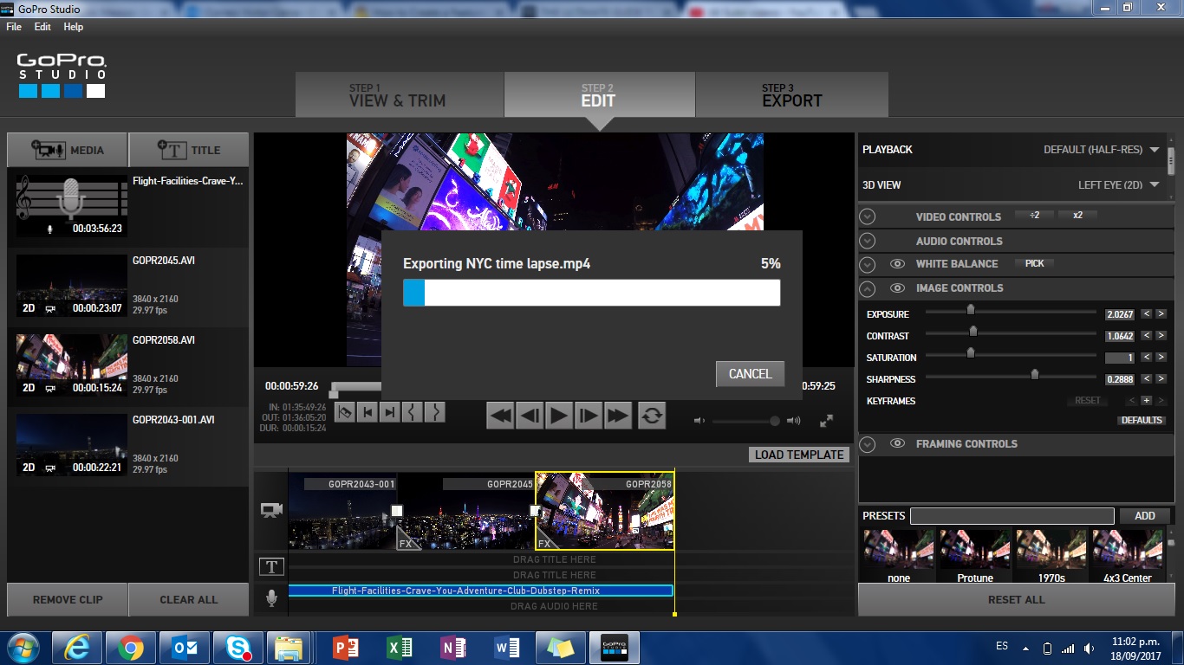Expand the Framing Controls section
The width and height of the screenshot is (1184, 665).
click(x=868, y=443)
